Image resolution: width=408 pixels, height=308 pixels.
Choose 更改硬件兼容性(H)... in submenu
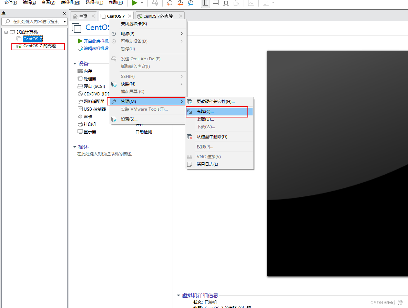tap(219, 101)
